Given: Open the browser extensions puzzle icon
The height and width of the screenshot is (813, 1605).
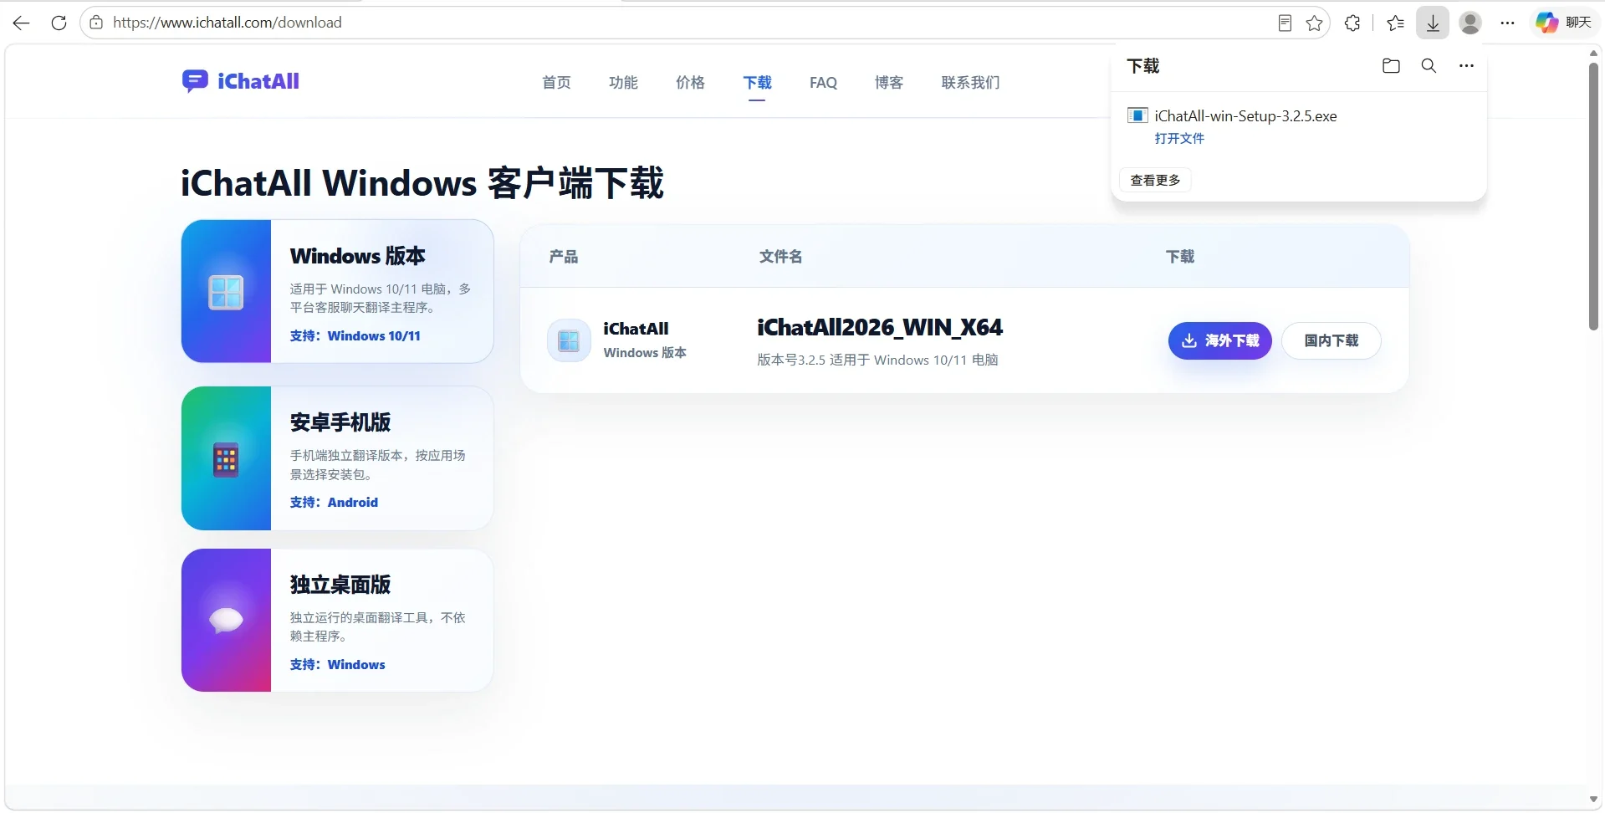Looking at the screenshot, I should click(1352, 23).
